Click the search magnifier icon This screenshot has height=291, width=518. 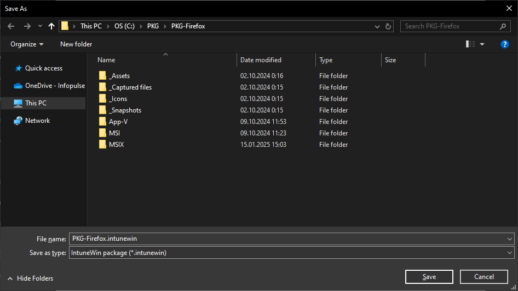tap(503, 26)
